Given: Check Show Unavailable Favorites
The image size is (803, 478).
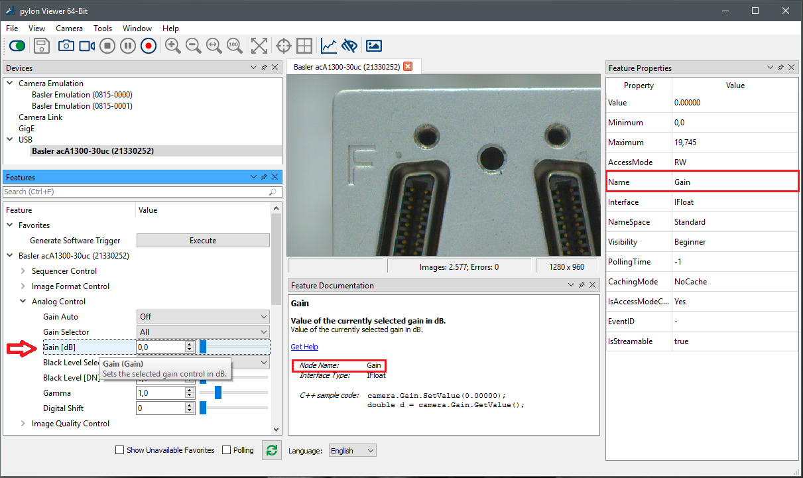Looking at the screenshot, I should click(x=120, y=450).
